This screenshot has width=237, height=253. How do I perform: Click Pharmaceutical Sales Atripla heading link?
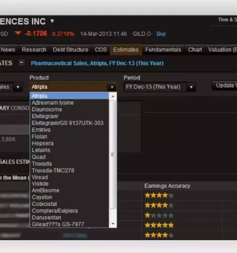coord(97,63)
